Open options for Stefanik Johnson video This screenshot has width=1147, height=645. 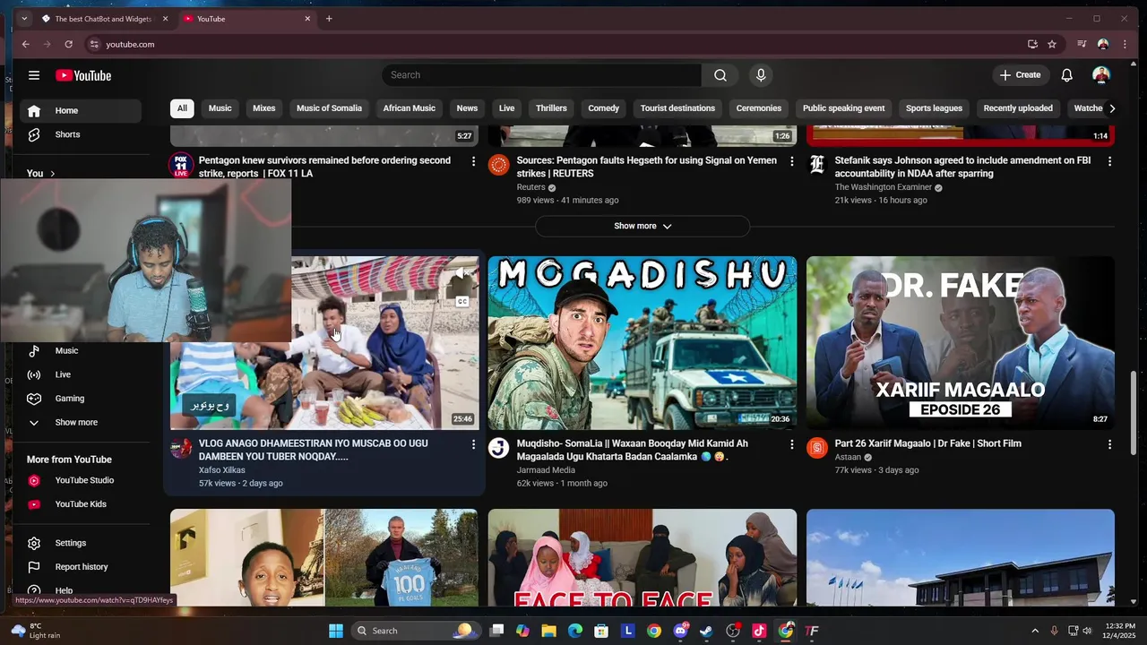click(1109, 161)
